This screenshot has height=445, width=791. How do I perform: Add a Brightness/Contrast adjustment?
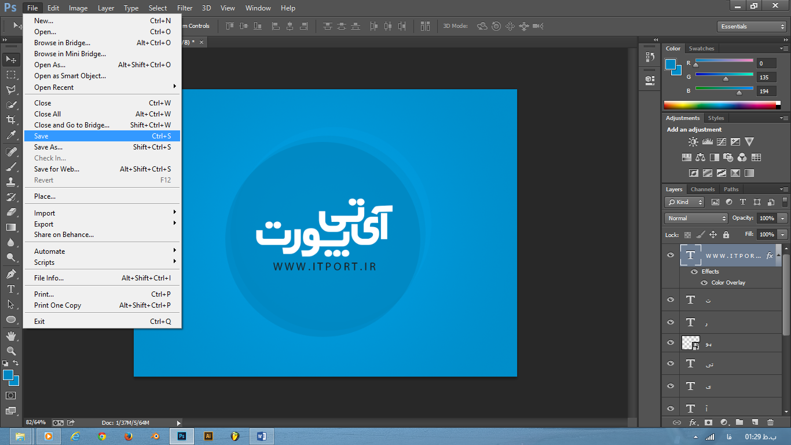pyautogui.click(x=693, y=141)
